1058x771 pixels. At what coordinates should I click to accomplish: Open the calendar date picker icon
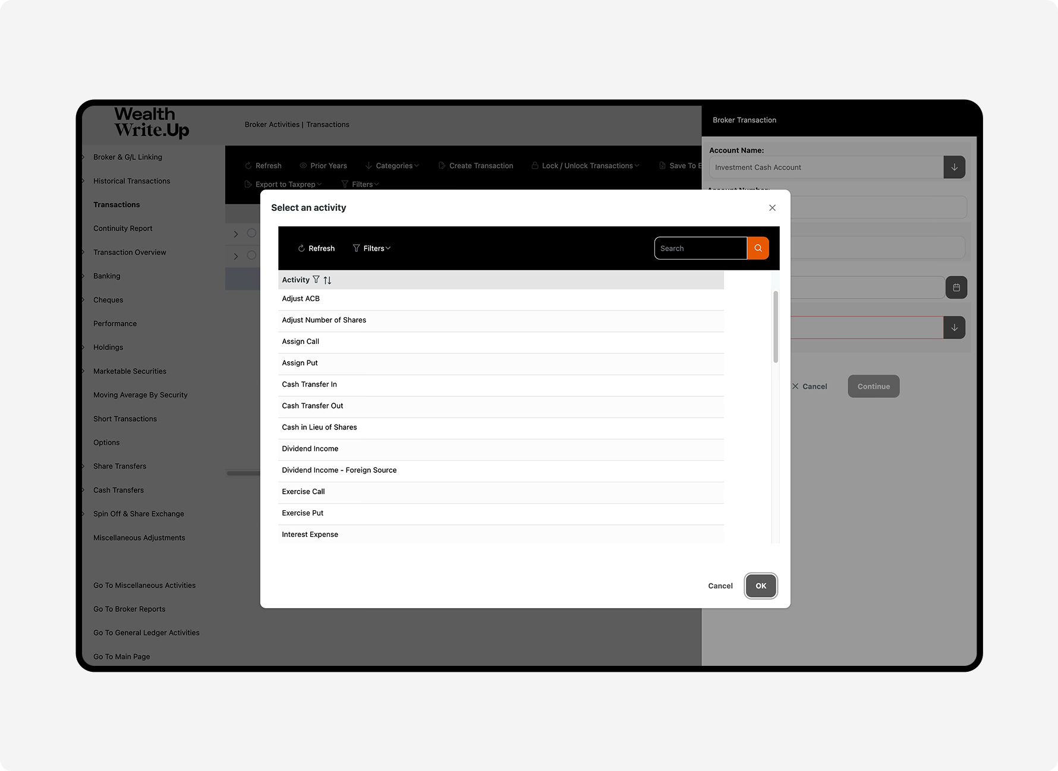956,287
